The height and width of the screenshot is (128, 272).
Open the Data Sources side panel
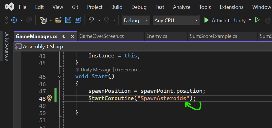tap(7, 46)
